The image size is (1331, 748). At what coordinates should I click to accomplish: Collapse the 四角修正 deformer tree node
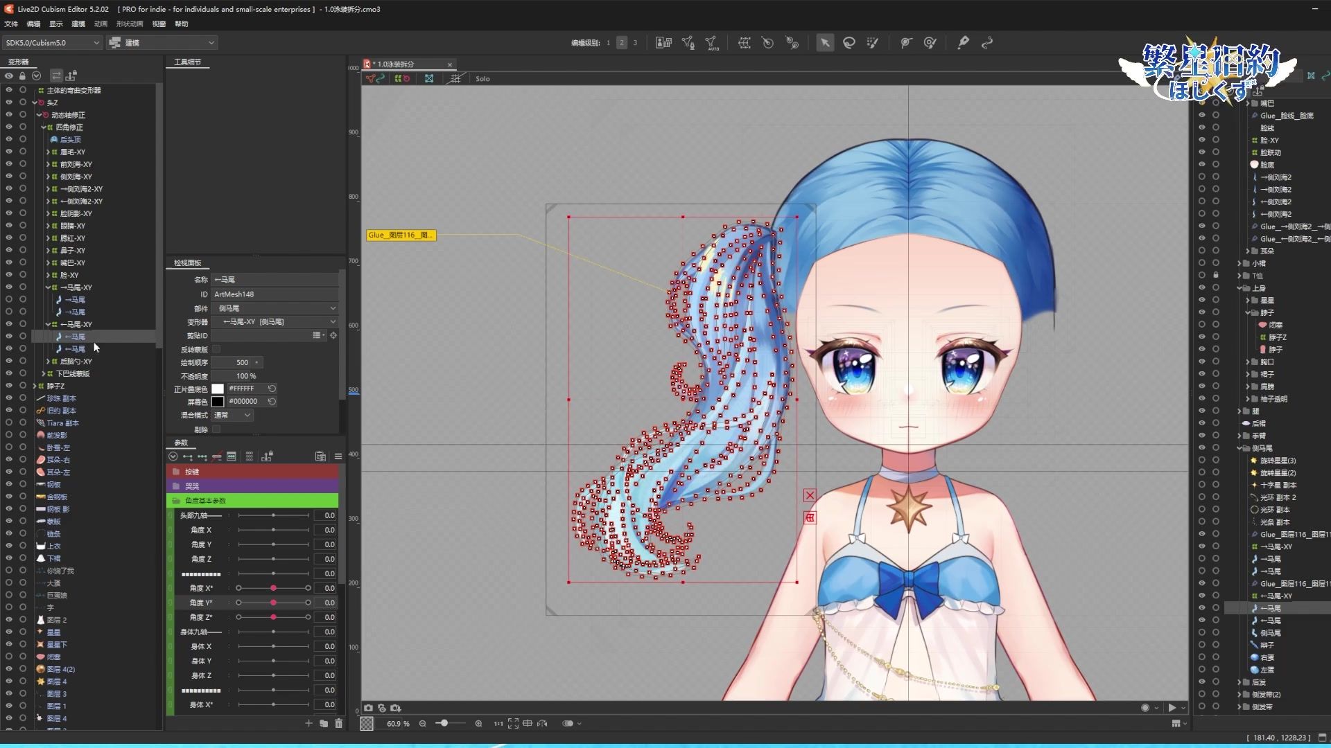[x=43, y=127]
